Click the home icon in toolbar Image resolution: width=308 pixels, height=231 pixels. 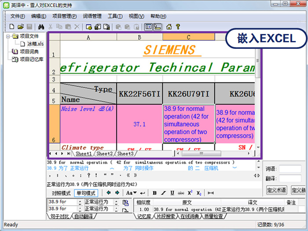click(169, 27)
